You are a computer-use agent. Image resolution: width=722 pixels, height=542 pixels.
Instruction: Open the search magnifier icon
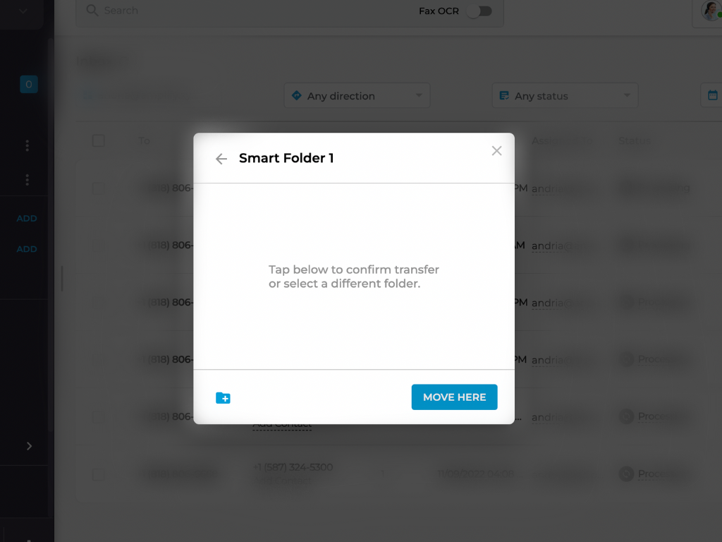click(92, 11)
